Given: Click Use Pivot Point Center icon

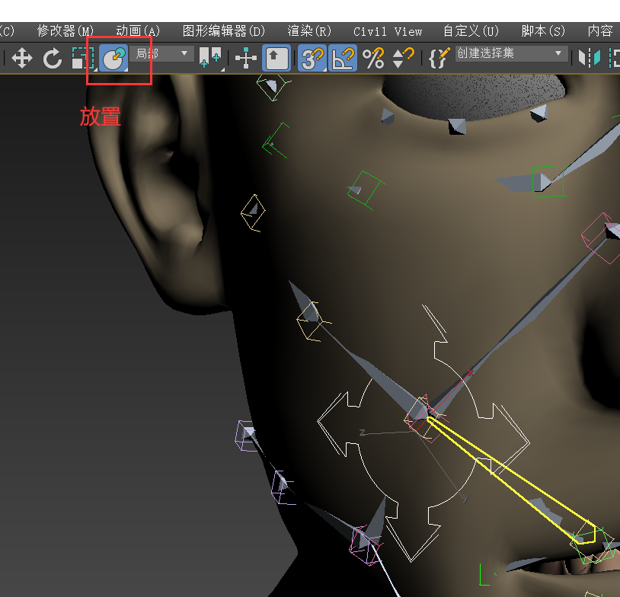Looking at the screenshot, I should coord(211,58).
